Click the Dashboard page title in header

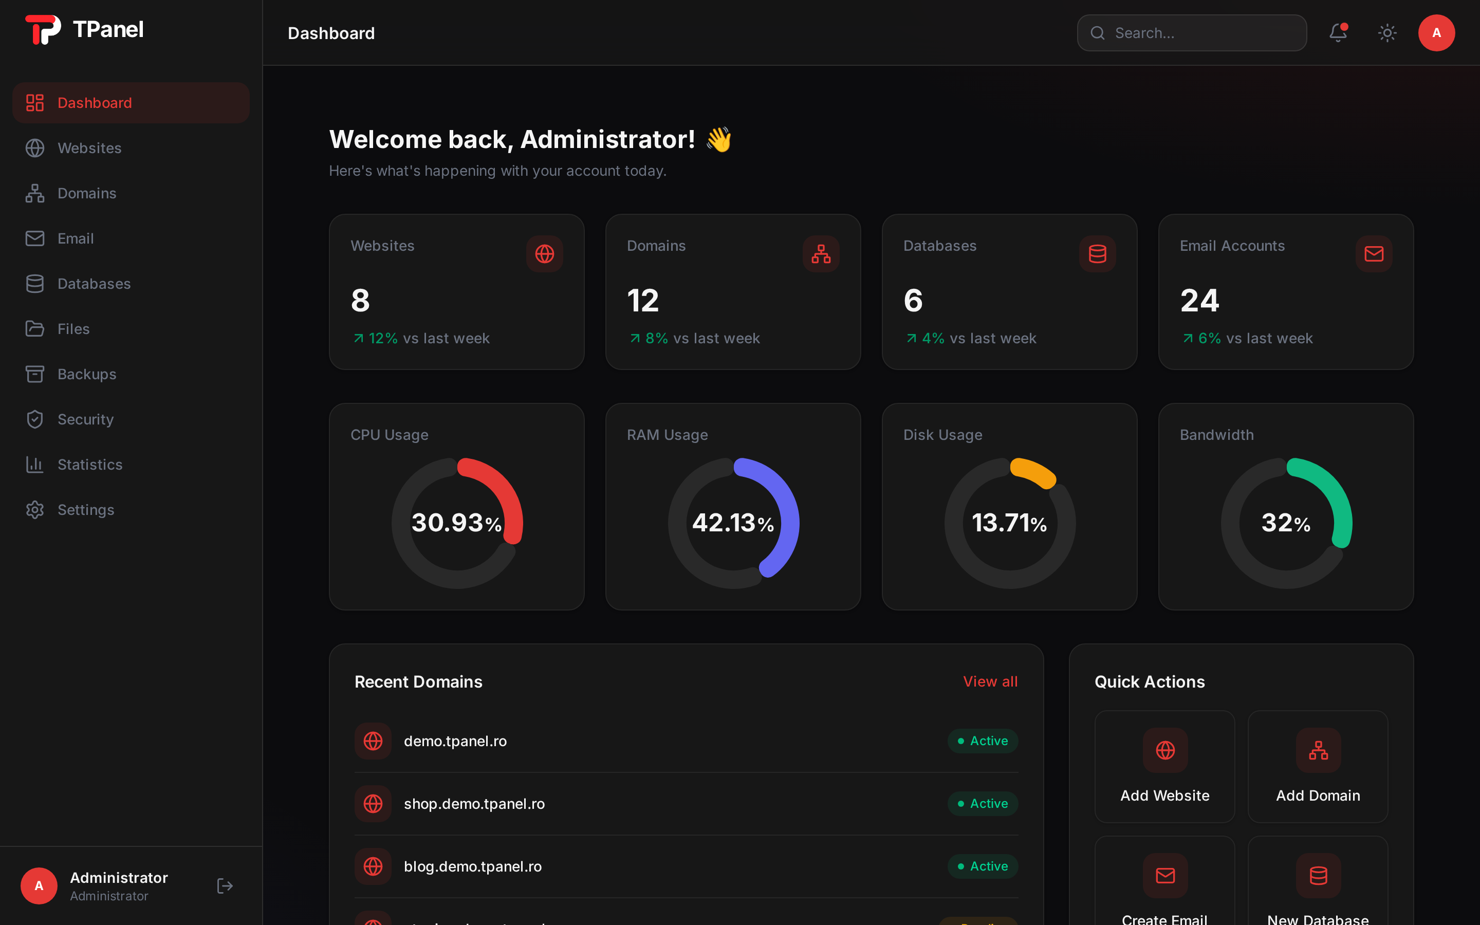pos(331,33)
